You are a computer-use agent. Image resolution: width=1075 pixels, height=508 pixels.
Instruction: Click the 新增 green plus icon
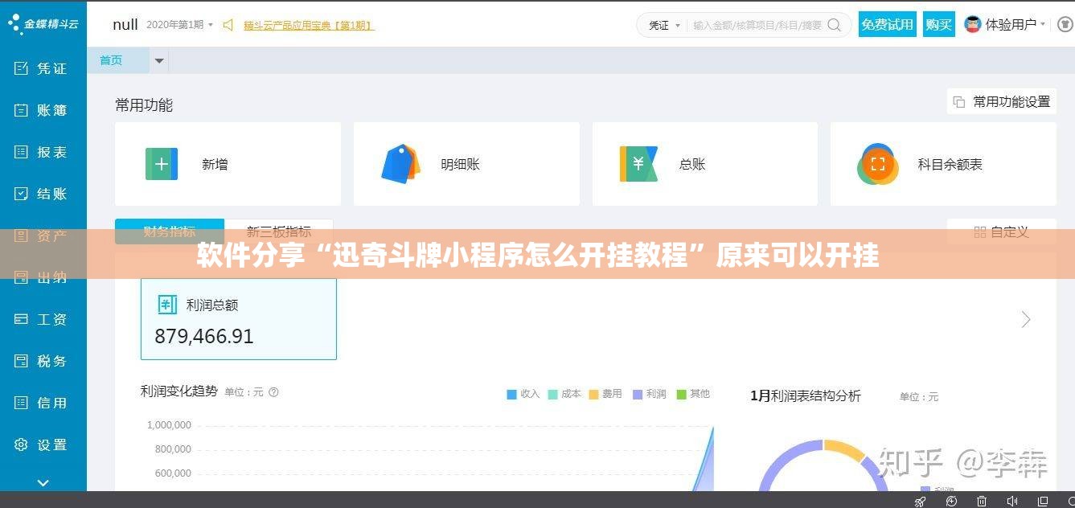click(162, 164)
